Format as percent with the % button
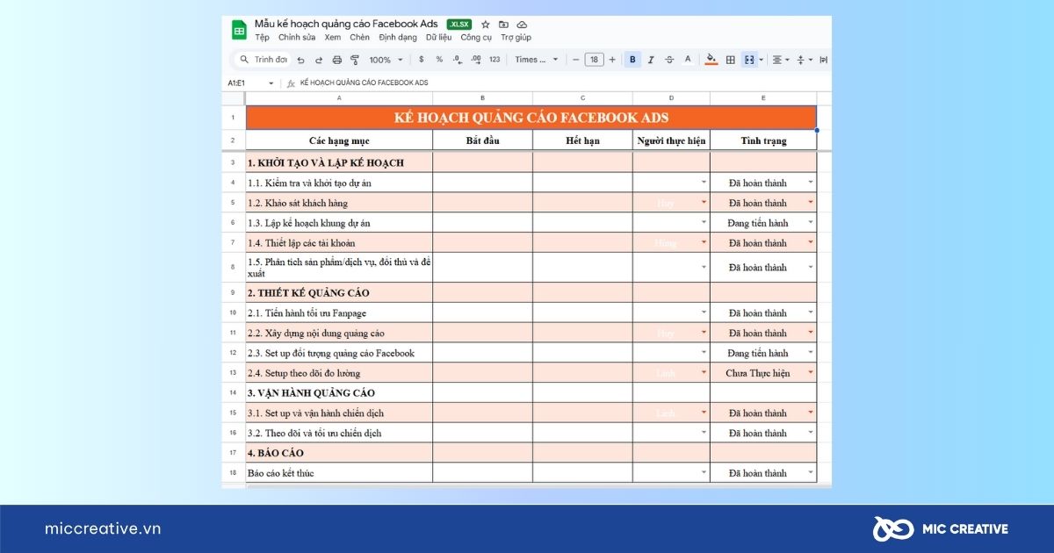 439,60
